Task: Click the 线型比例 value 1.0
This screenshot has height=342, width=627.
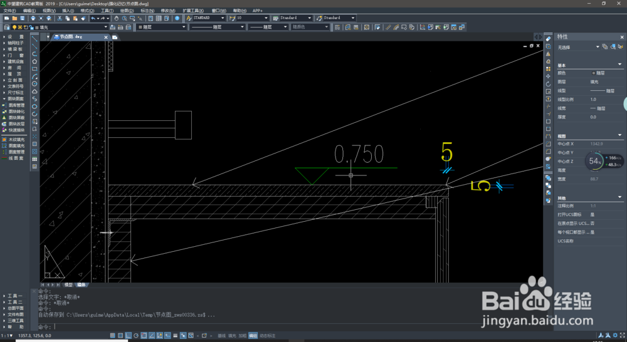Action: 593,100
